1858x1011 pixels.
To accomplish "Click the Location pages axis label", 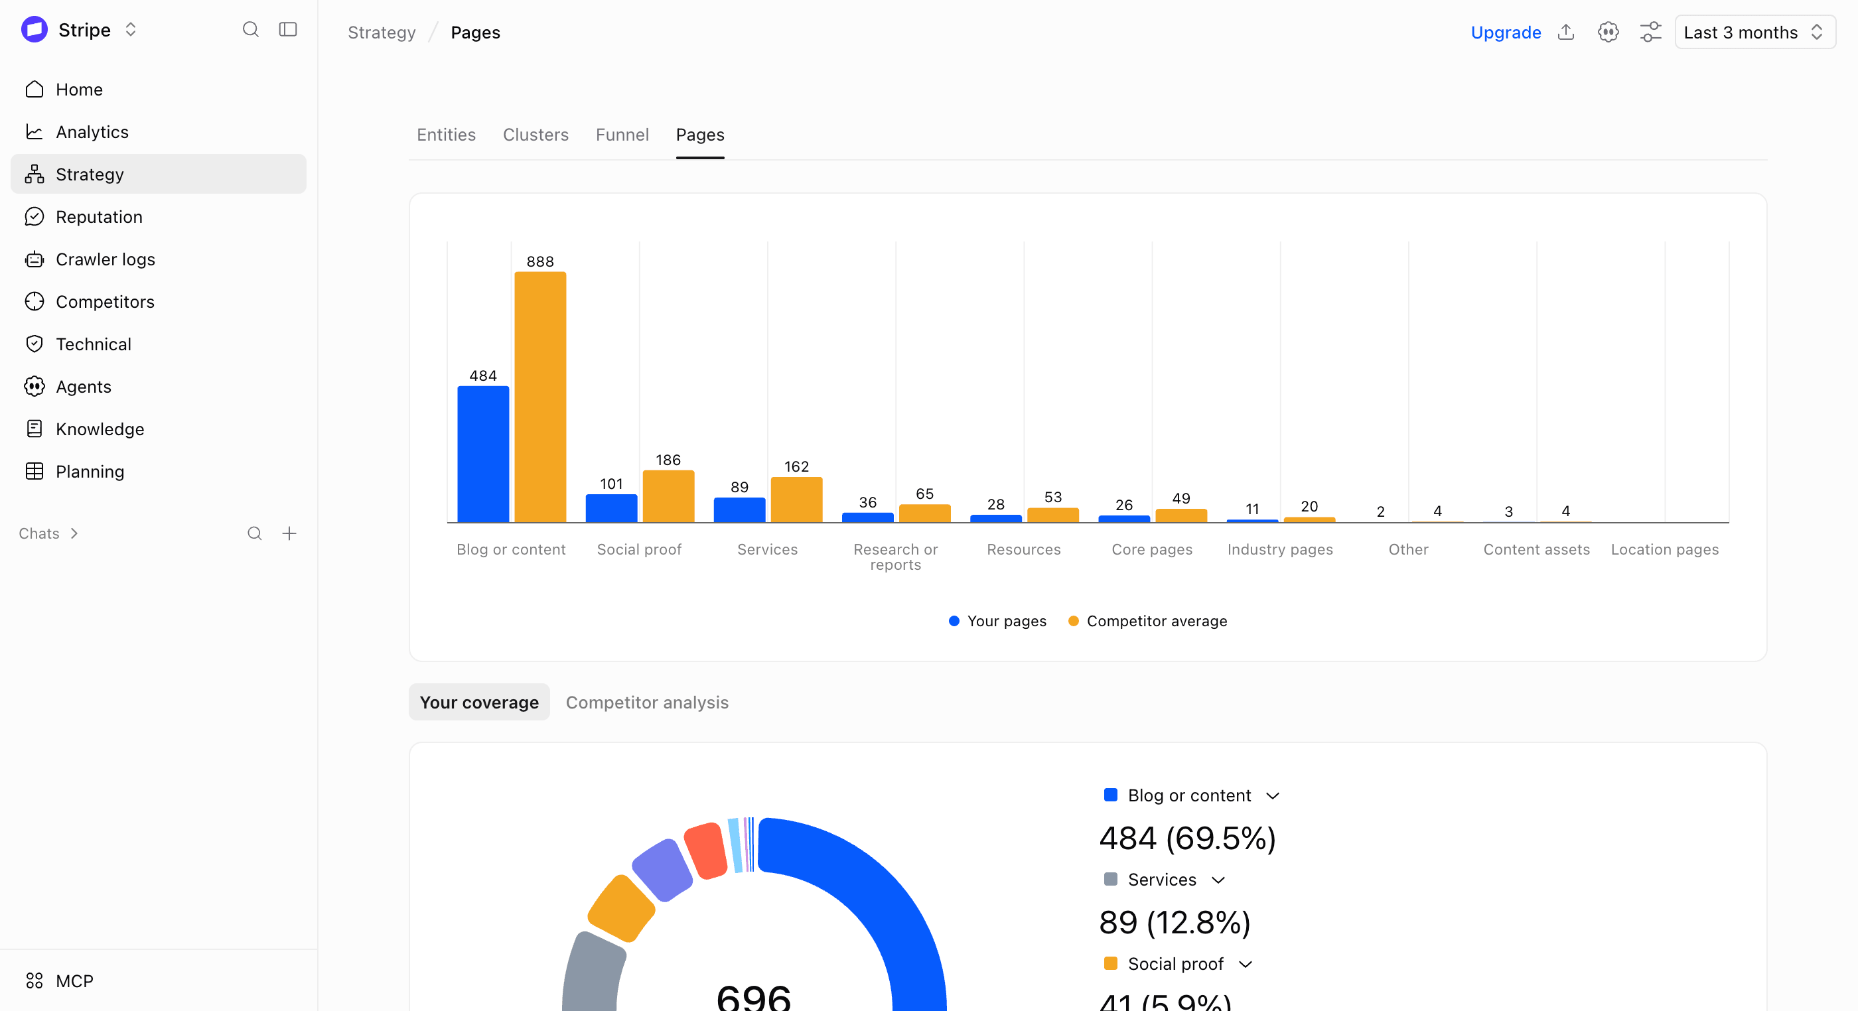I will pos(1665,549).
